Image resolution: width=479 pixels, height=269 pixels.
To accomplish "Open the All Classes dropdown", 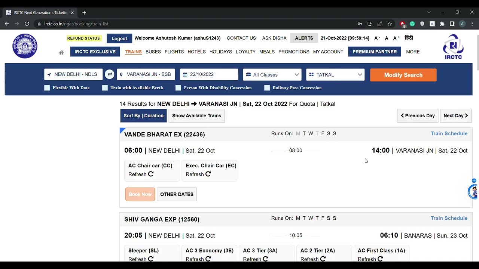I will [x=272, y=74].
